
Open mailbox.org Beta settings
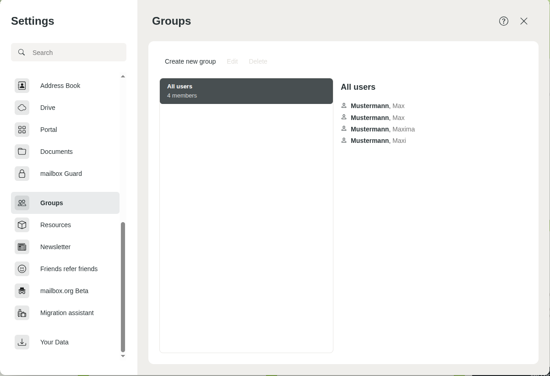tap(64, 291)
